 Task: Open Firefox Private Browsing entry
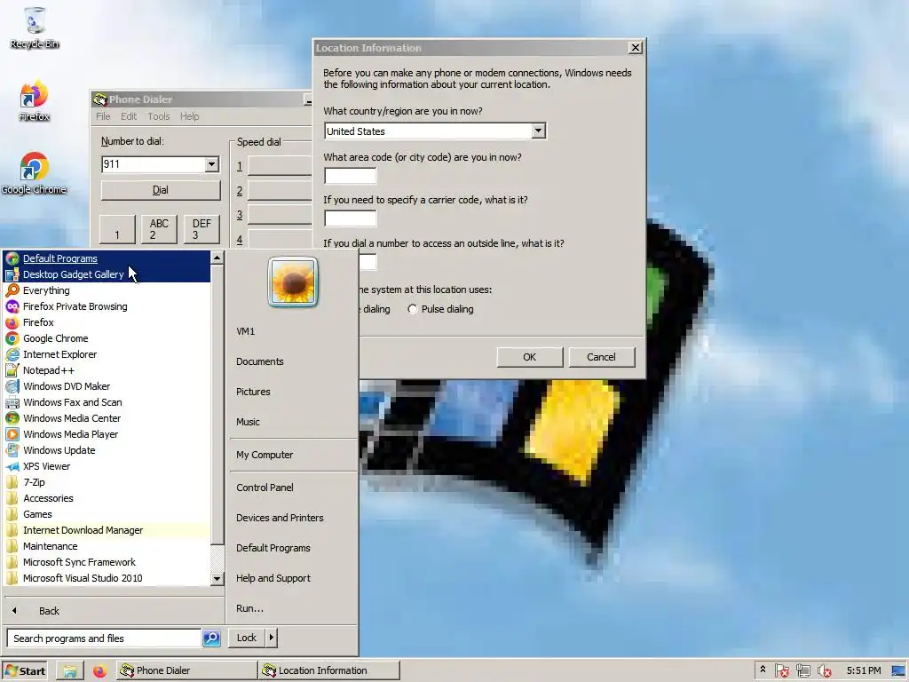click(107, 306)
